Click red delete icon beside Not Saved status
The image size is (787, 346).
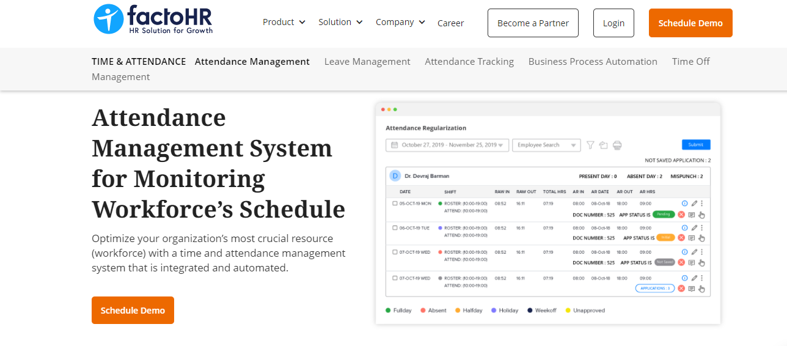point(681,262)
